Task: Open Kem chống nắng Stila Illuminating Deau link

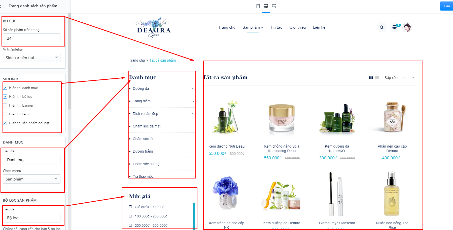Action: click(x=282, y=149)
